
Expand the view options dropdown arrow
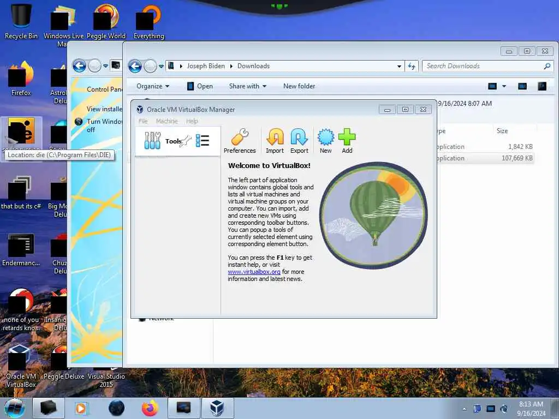(x=504, y=86)
